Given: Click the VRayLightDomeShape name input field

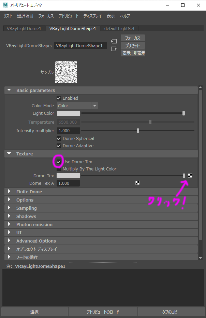Looking at the screenshot, I should click(x=80, y=46).
